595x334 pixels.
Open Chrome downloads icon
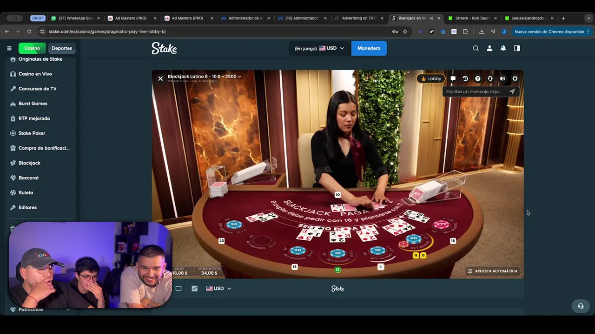pos(482,32)
